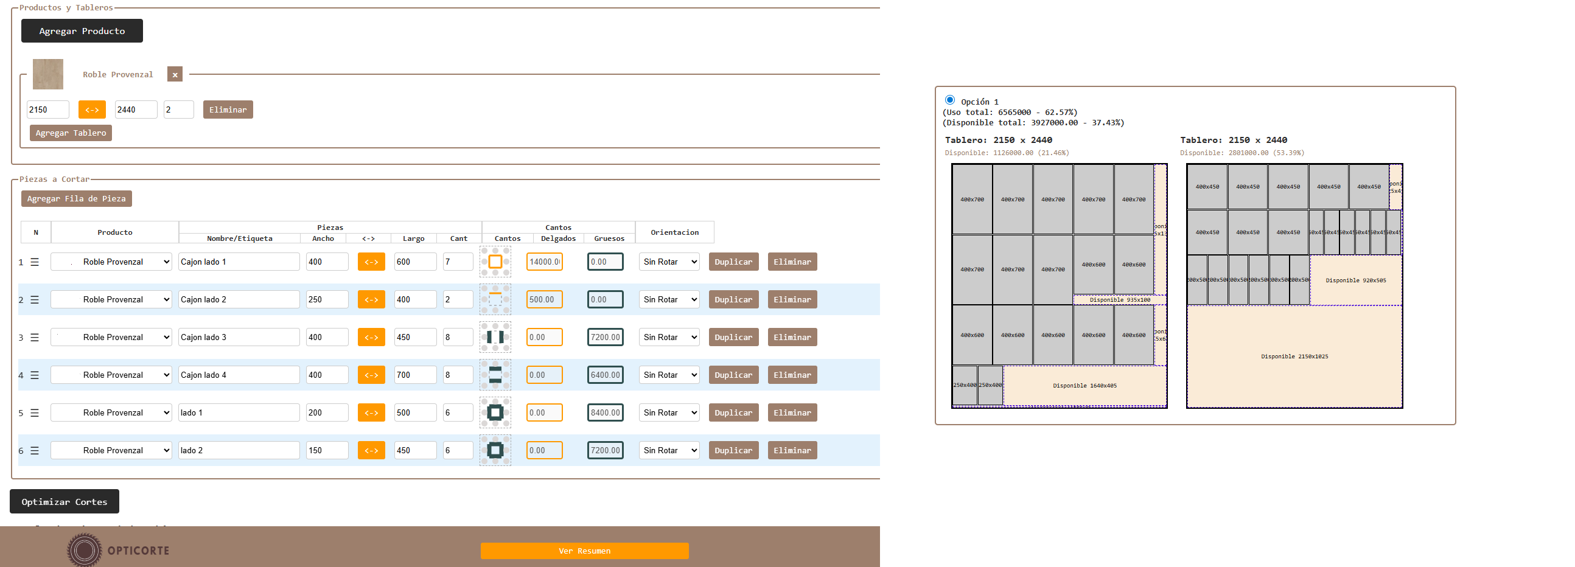Click Agregar Producto button

click(82, 31)
